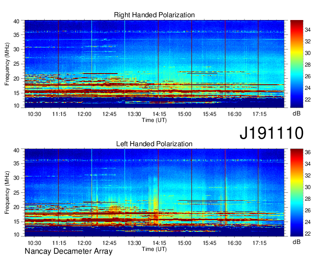The width and height of the screenshot is (316, 257).
Task: Click "Frequency (MHz)" axis label of left-handed plot
Action: pos(7,193)
